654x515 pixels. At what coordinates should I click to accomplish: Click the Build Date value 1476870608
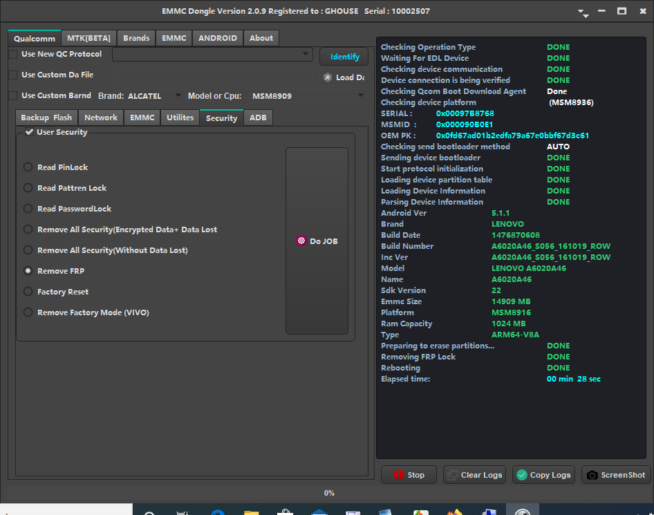tap(516, 235)
